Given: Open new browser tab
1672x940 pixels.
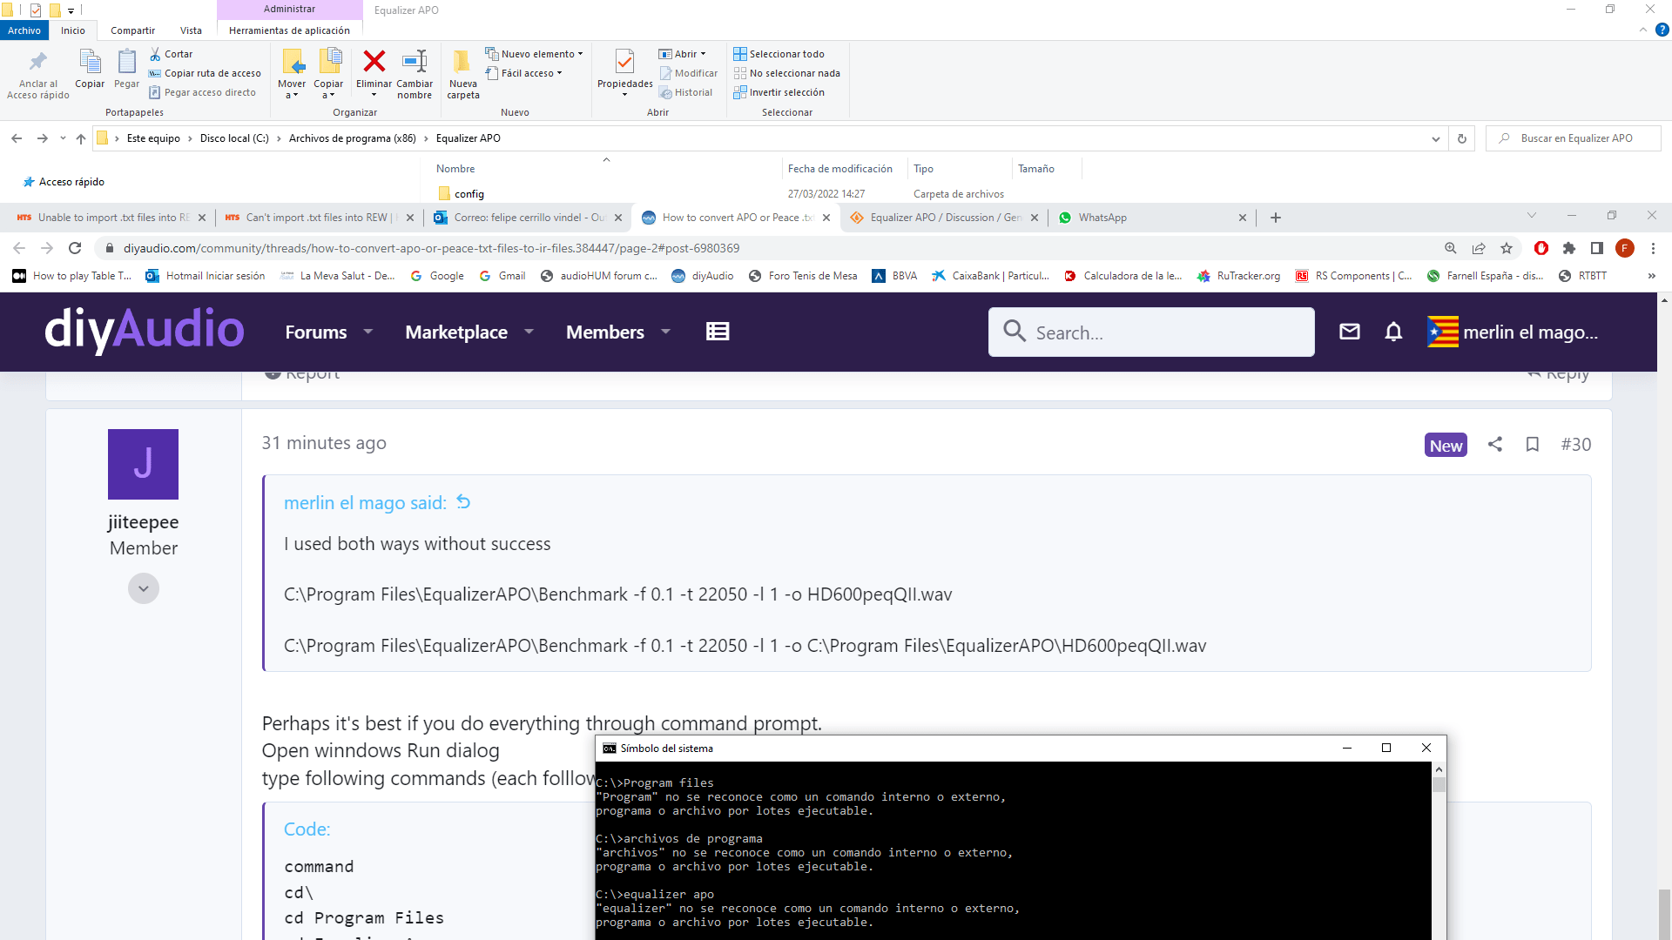Looking at the screenshot, I should (1276, 218).
